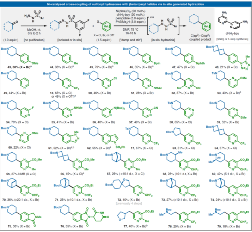Click the "["dump and stir"]" caption
The height and width of the screenshot is (232, 252).
tap(130, 40)
